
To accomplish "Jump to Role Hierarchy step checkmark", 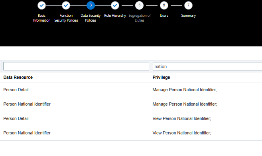I will (x=115, y=5).
